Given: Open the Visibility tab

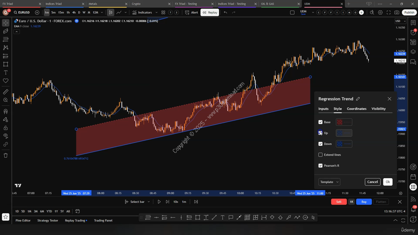Looking at the screenshot, I should (x=378, y=109).
